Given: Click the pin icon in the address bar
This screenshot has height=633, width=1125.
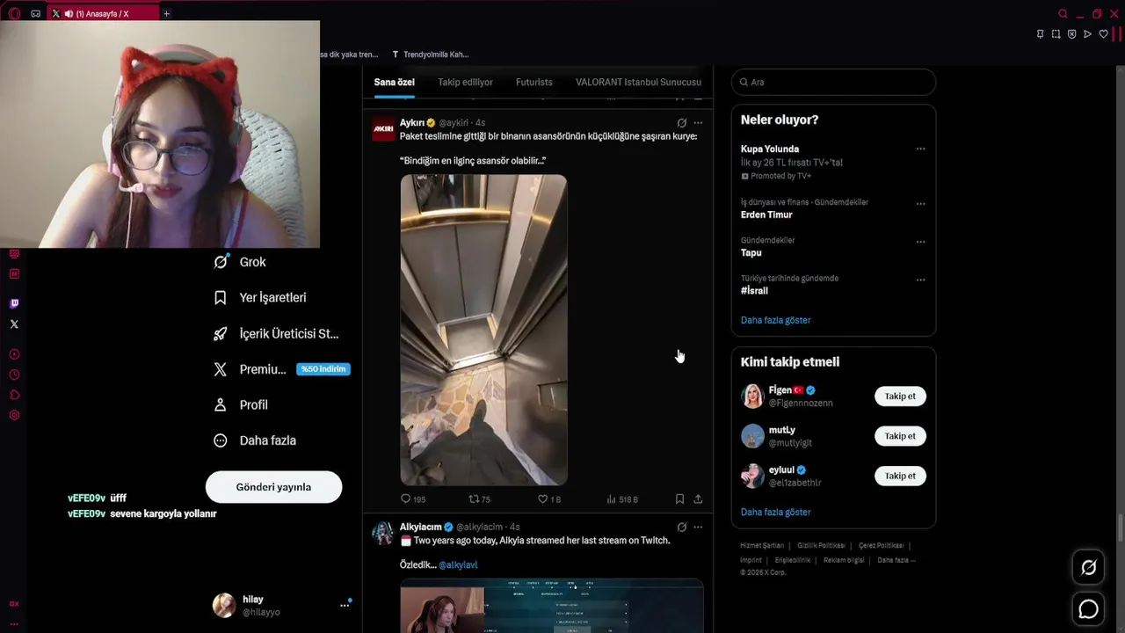Looking at the screenshot, I should (1040, 34).
